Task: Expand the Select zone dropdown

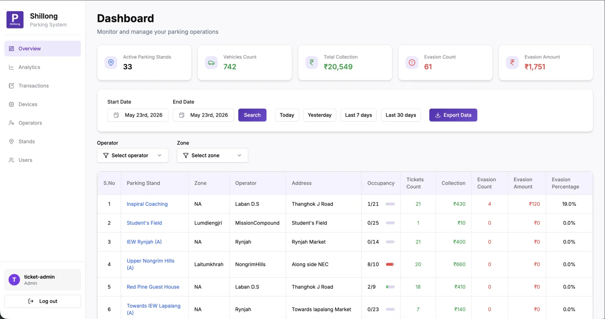Action: click(x=213, y=156)
